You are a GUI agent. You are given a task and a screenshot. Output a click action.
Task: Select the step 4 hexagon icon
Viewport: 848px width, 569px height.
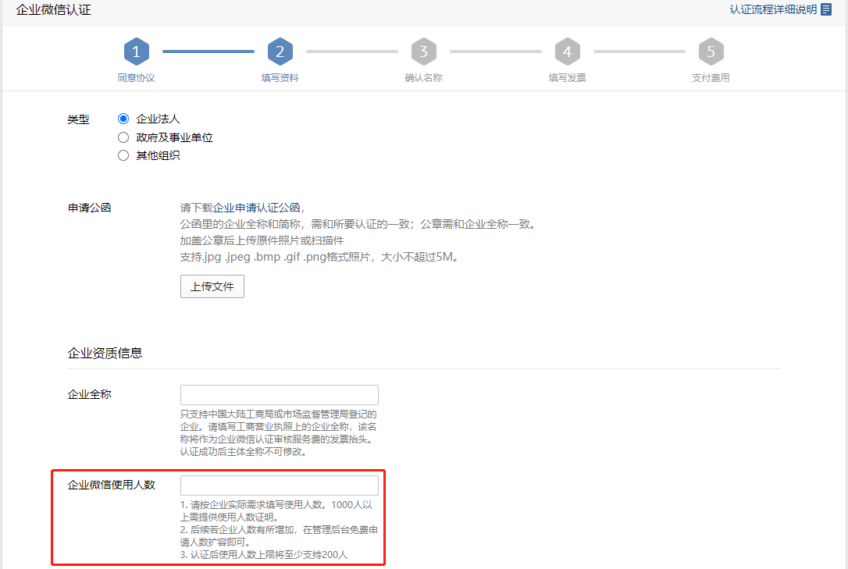[567, 52]
